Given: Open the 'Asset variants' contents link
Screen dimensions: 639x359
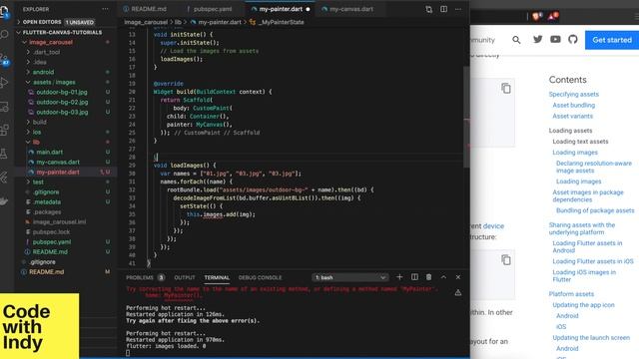Looking at the screenshot, I should (572, 116).
